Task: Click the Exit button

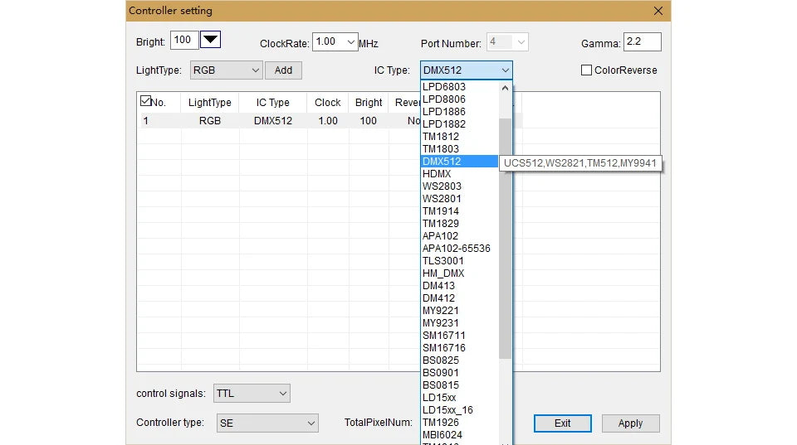Action: point(562,423)
